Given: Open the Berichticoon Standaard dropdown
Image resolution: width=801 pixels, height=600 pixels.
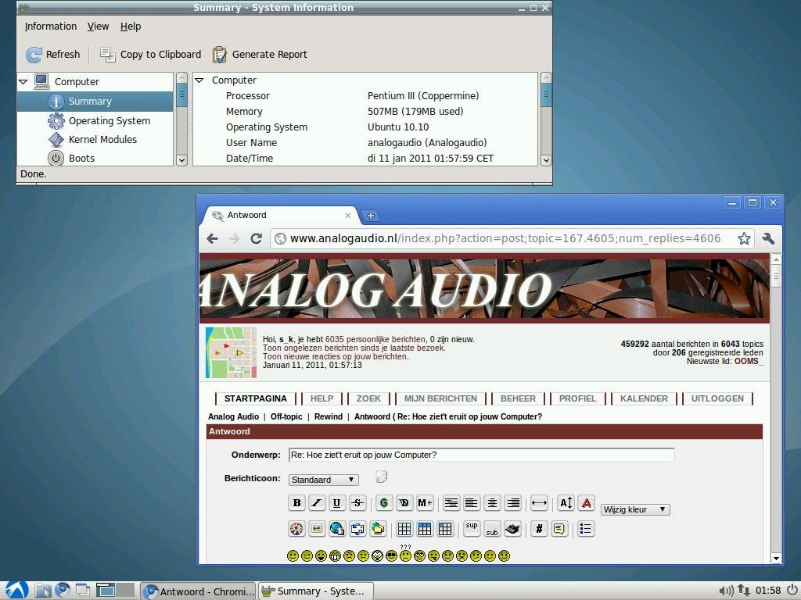Looking at the screenshot, I should (x=323, y=480).
